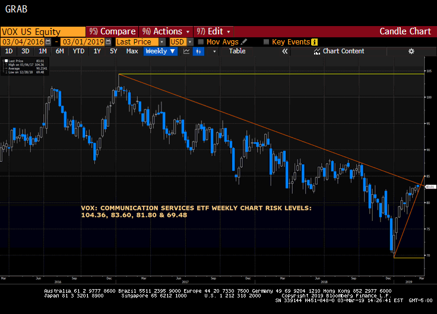Viewport: 437px width, 314px height.
Task: Click the Candle Chart title text
Action: (x=405, y=31)
